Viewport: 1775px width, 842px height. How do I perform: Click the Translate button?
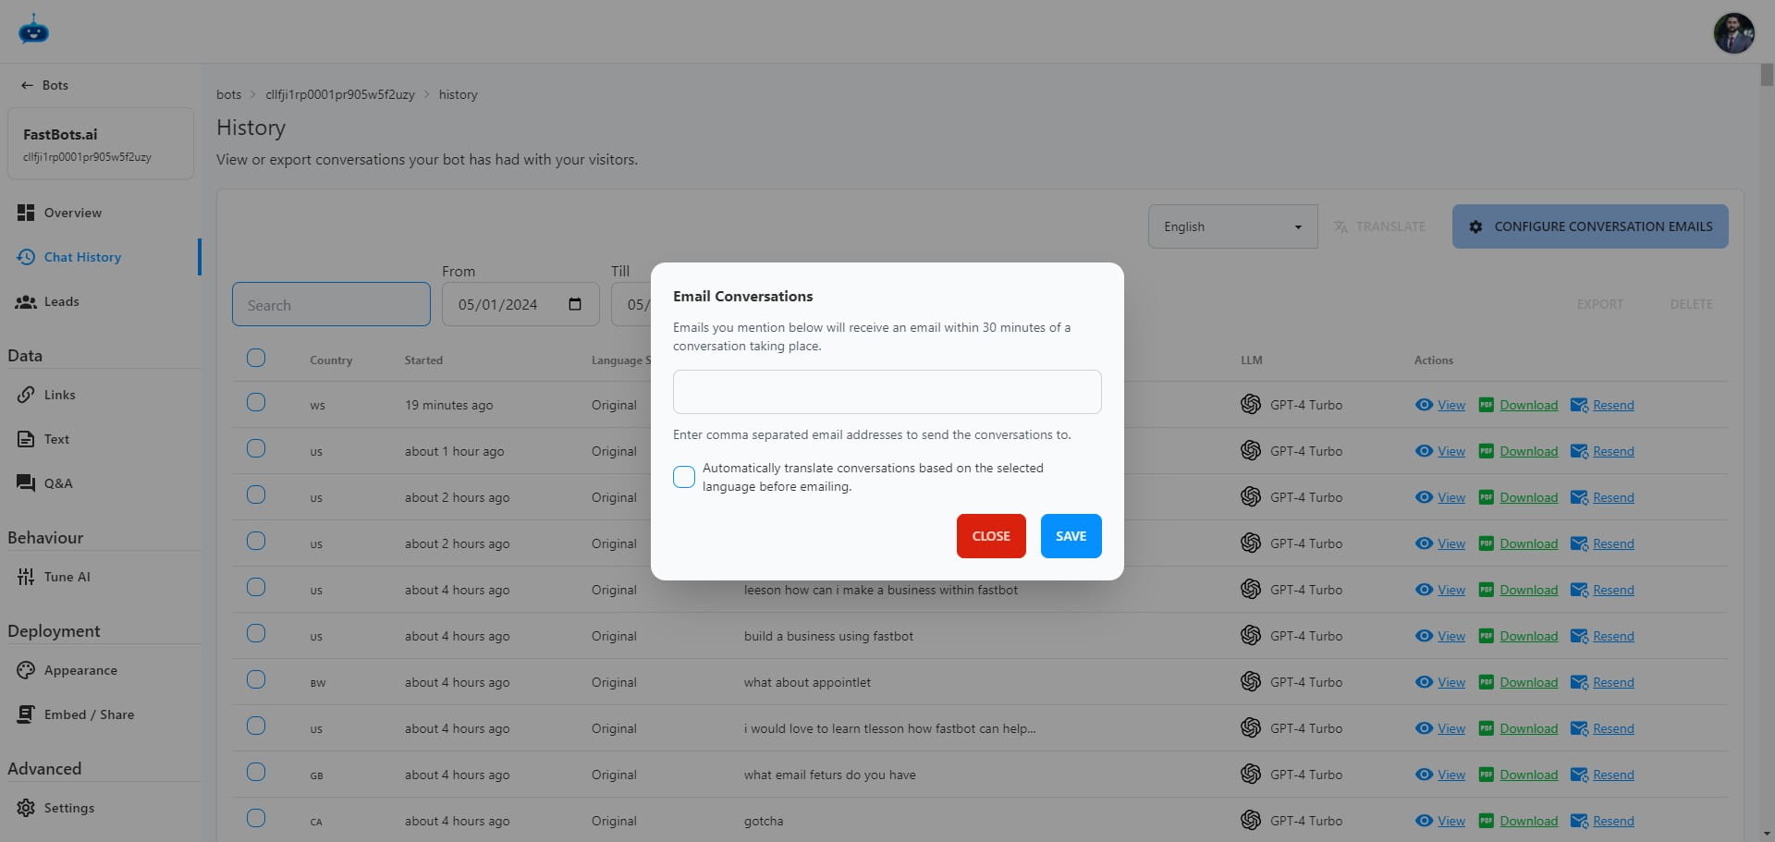point(1379,226)
